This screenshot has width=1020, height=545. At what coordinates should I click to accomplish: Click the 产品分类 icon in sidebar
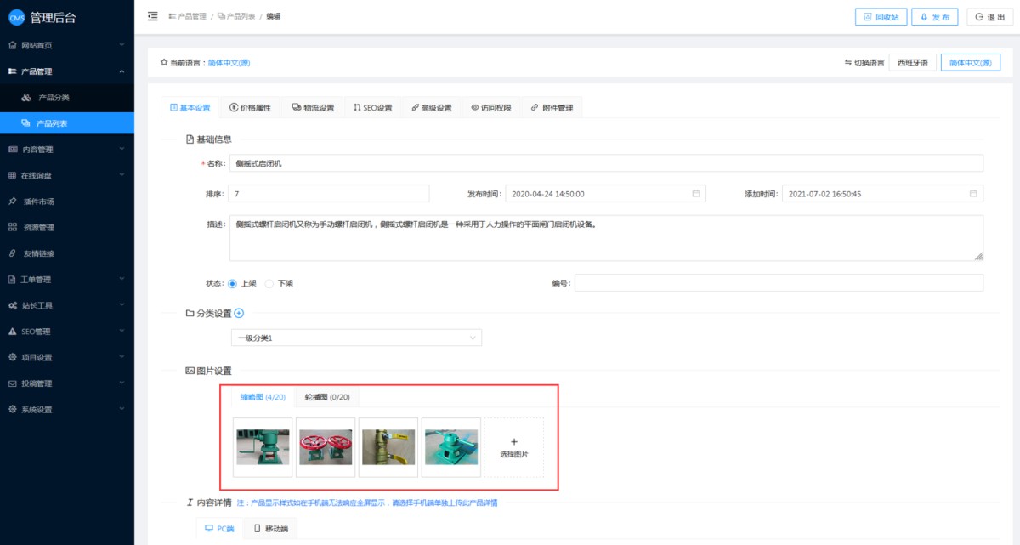pos(26,98)
